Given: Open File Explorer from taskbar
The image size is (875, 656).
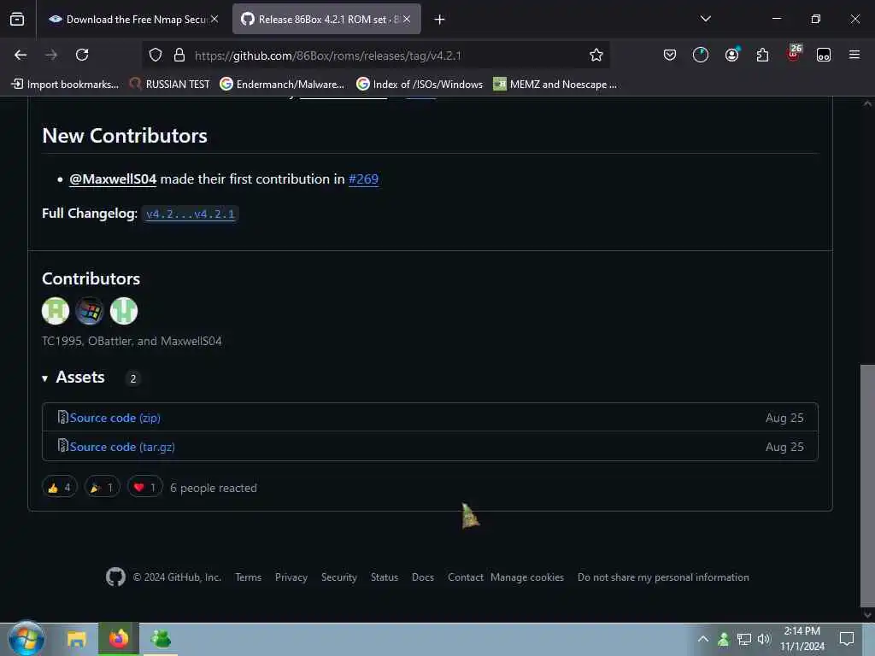Looking at the screenshot, I should (x=76, y=639).
